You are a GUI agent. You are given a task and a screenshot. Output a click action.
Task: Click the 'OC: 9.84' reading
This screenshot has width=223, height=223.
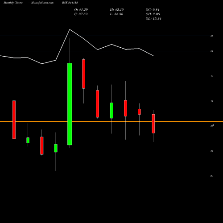point(153,10)
